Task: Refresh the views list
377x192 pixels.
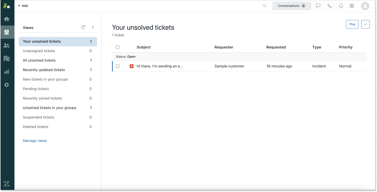Action: 83,27
